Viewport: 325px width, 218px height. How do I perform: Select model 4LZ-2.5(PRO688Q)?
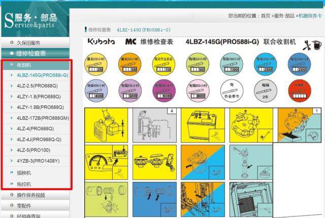tap(37, 86)
